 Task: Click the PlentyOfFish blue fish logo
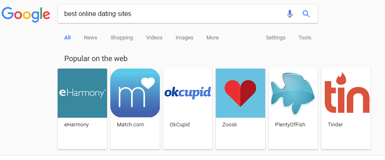(293, 93)
